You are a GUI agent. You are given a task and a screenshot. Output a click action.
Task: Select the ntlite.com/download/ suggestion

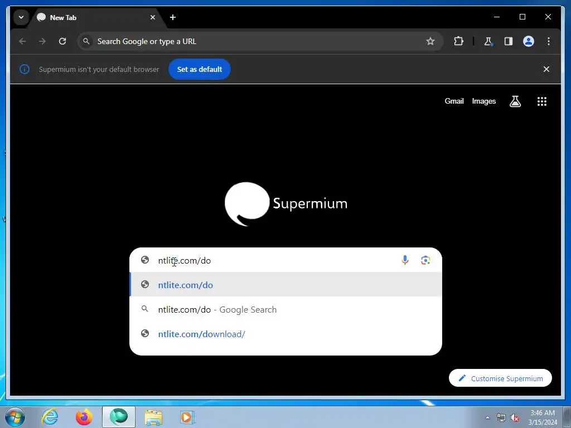[286, 334]
